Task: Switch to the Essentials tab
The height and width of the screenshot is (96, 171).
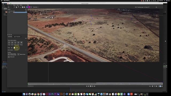Action: click(10, 37)
